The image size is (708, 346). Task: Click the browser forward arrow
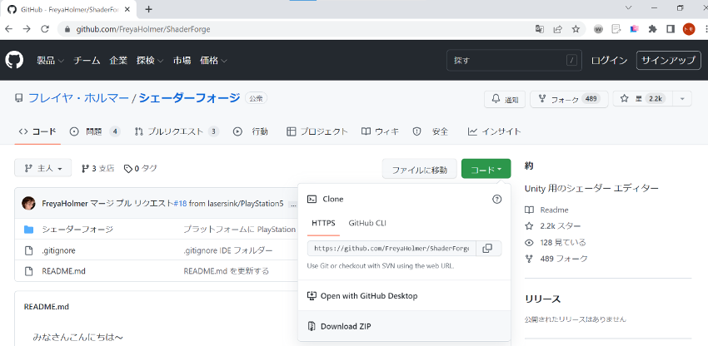(x=27, y=29)
